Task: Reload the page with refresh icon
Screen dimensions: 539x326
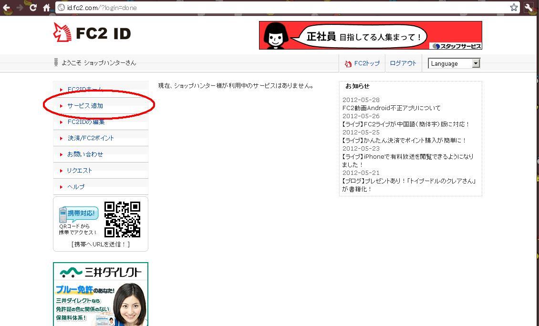Action: 33,8
